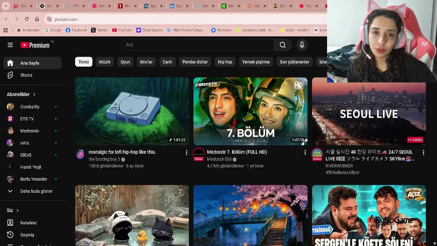Open more options for nostalgic lofi video
Image resolution: width=437 pixels, height=246 pixels.
coord(186,152)
